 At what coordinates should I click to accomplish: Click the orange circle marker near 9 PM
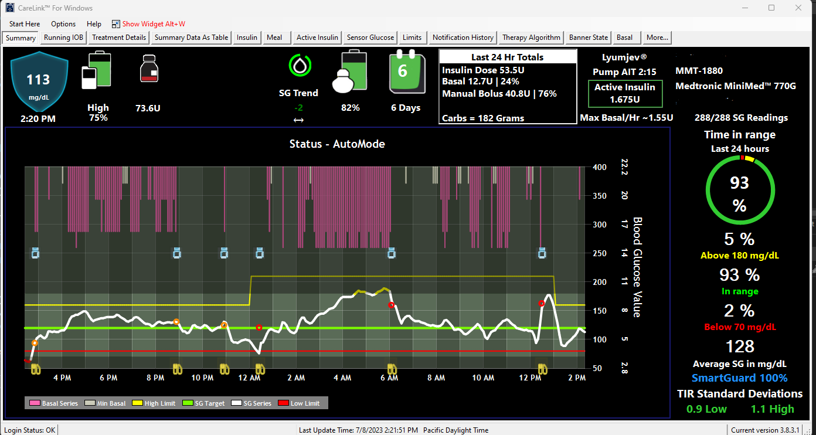(x=176, y=322)
